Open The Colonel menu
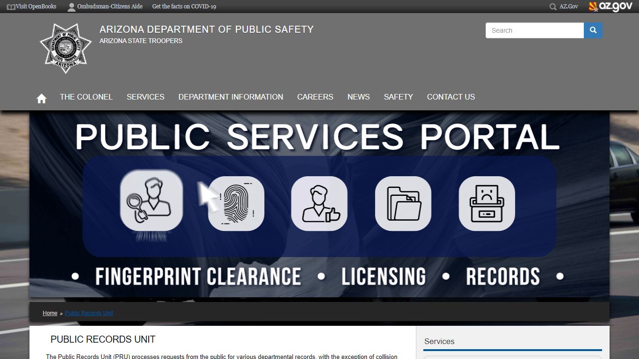Viewport: 639px width, 359px height. pyautogui.click(x=86, y=97)
